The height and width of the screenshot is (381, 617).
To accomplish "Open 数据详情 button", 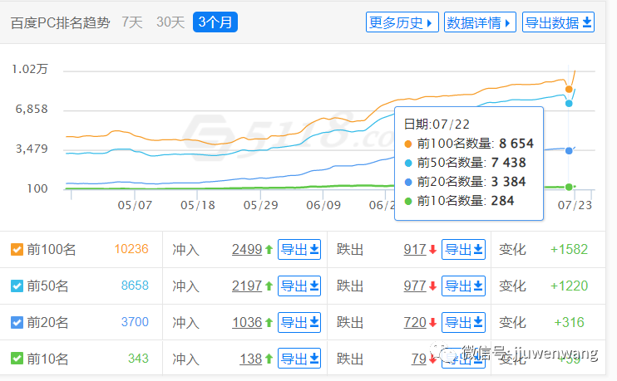I will coord(480,22).
